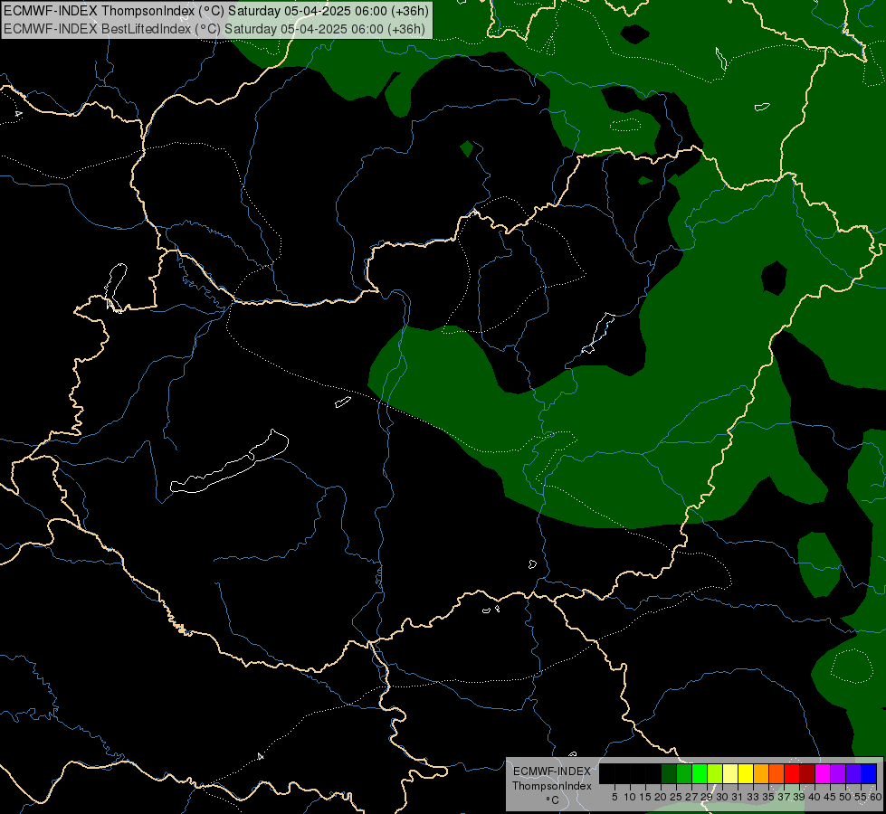Click the blue 55–60 legend swatch
886x814 pixels.
point(869,773)
